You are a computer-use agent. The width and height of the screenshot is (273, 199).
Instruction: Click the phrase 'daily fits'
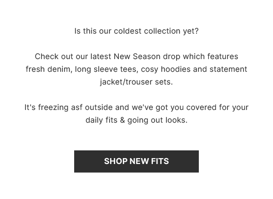101,120
